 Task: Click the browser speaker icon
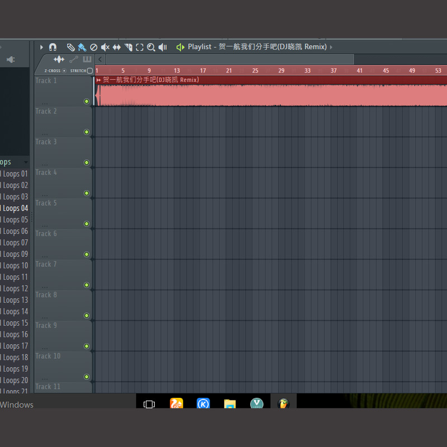tap(11, 60)
